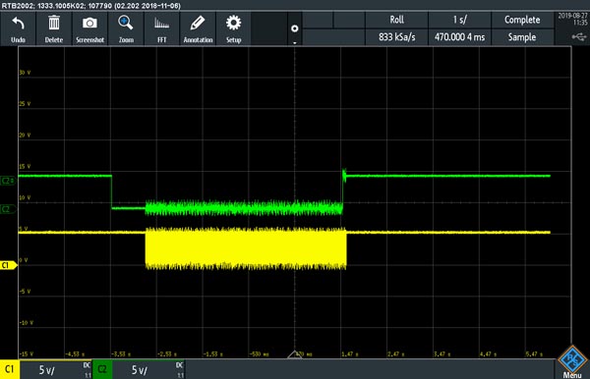Open the 1 s/ timebase setting
The height and width of the screenshot is (379, 590).
[459, 20]
